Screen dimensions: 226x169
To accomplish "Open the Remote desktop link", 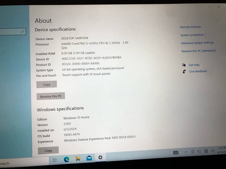I will pos(190,27).
